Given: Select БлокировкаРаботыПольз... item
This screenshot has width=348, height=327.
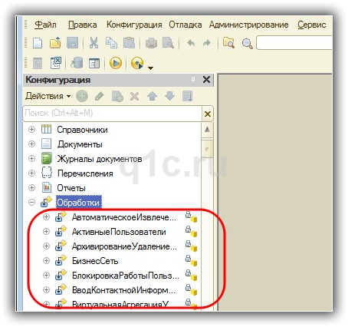Looking at the screenshot, I should pos(126,276).
